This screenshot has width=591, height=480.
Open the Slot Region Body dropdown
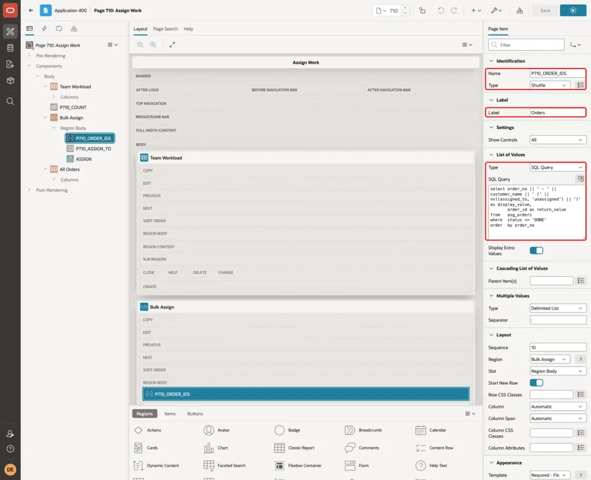(x=558, y=371)
